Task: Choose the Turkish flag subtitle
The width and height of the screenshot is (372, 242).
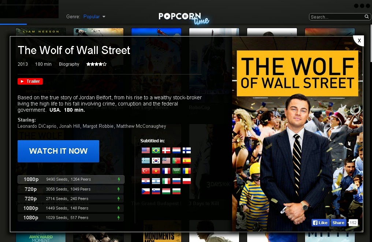Action: 146,171
